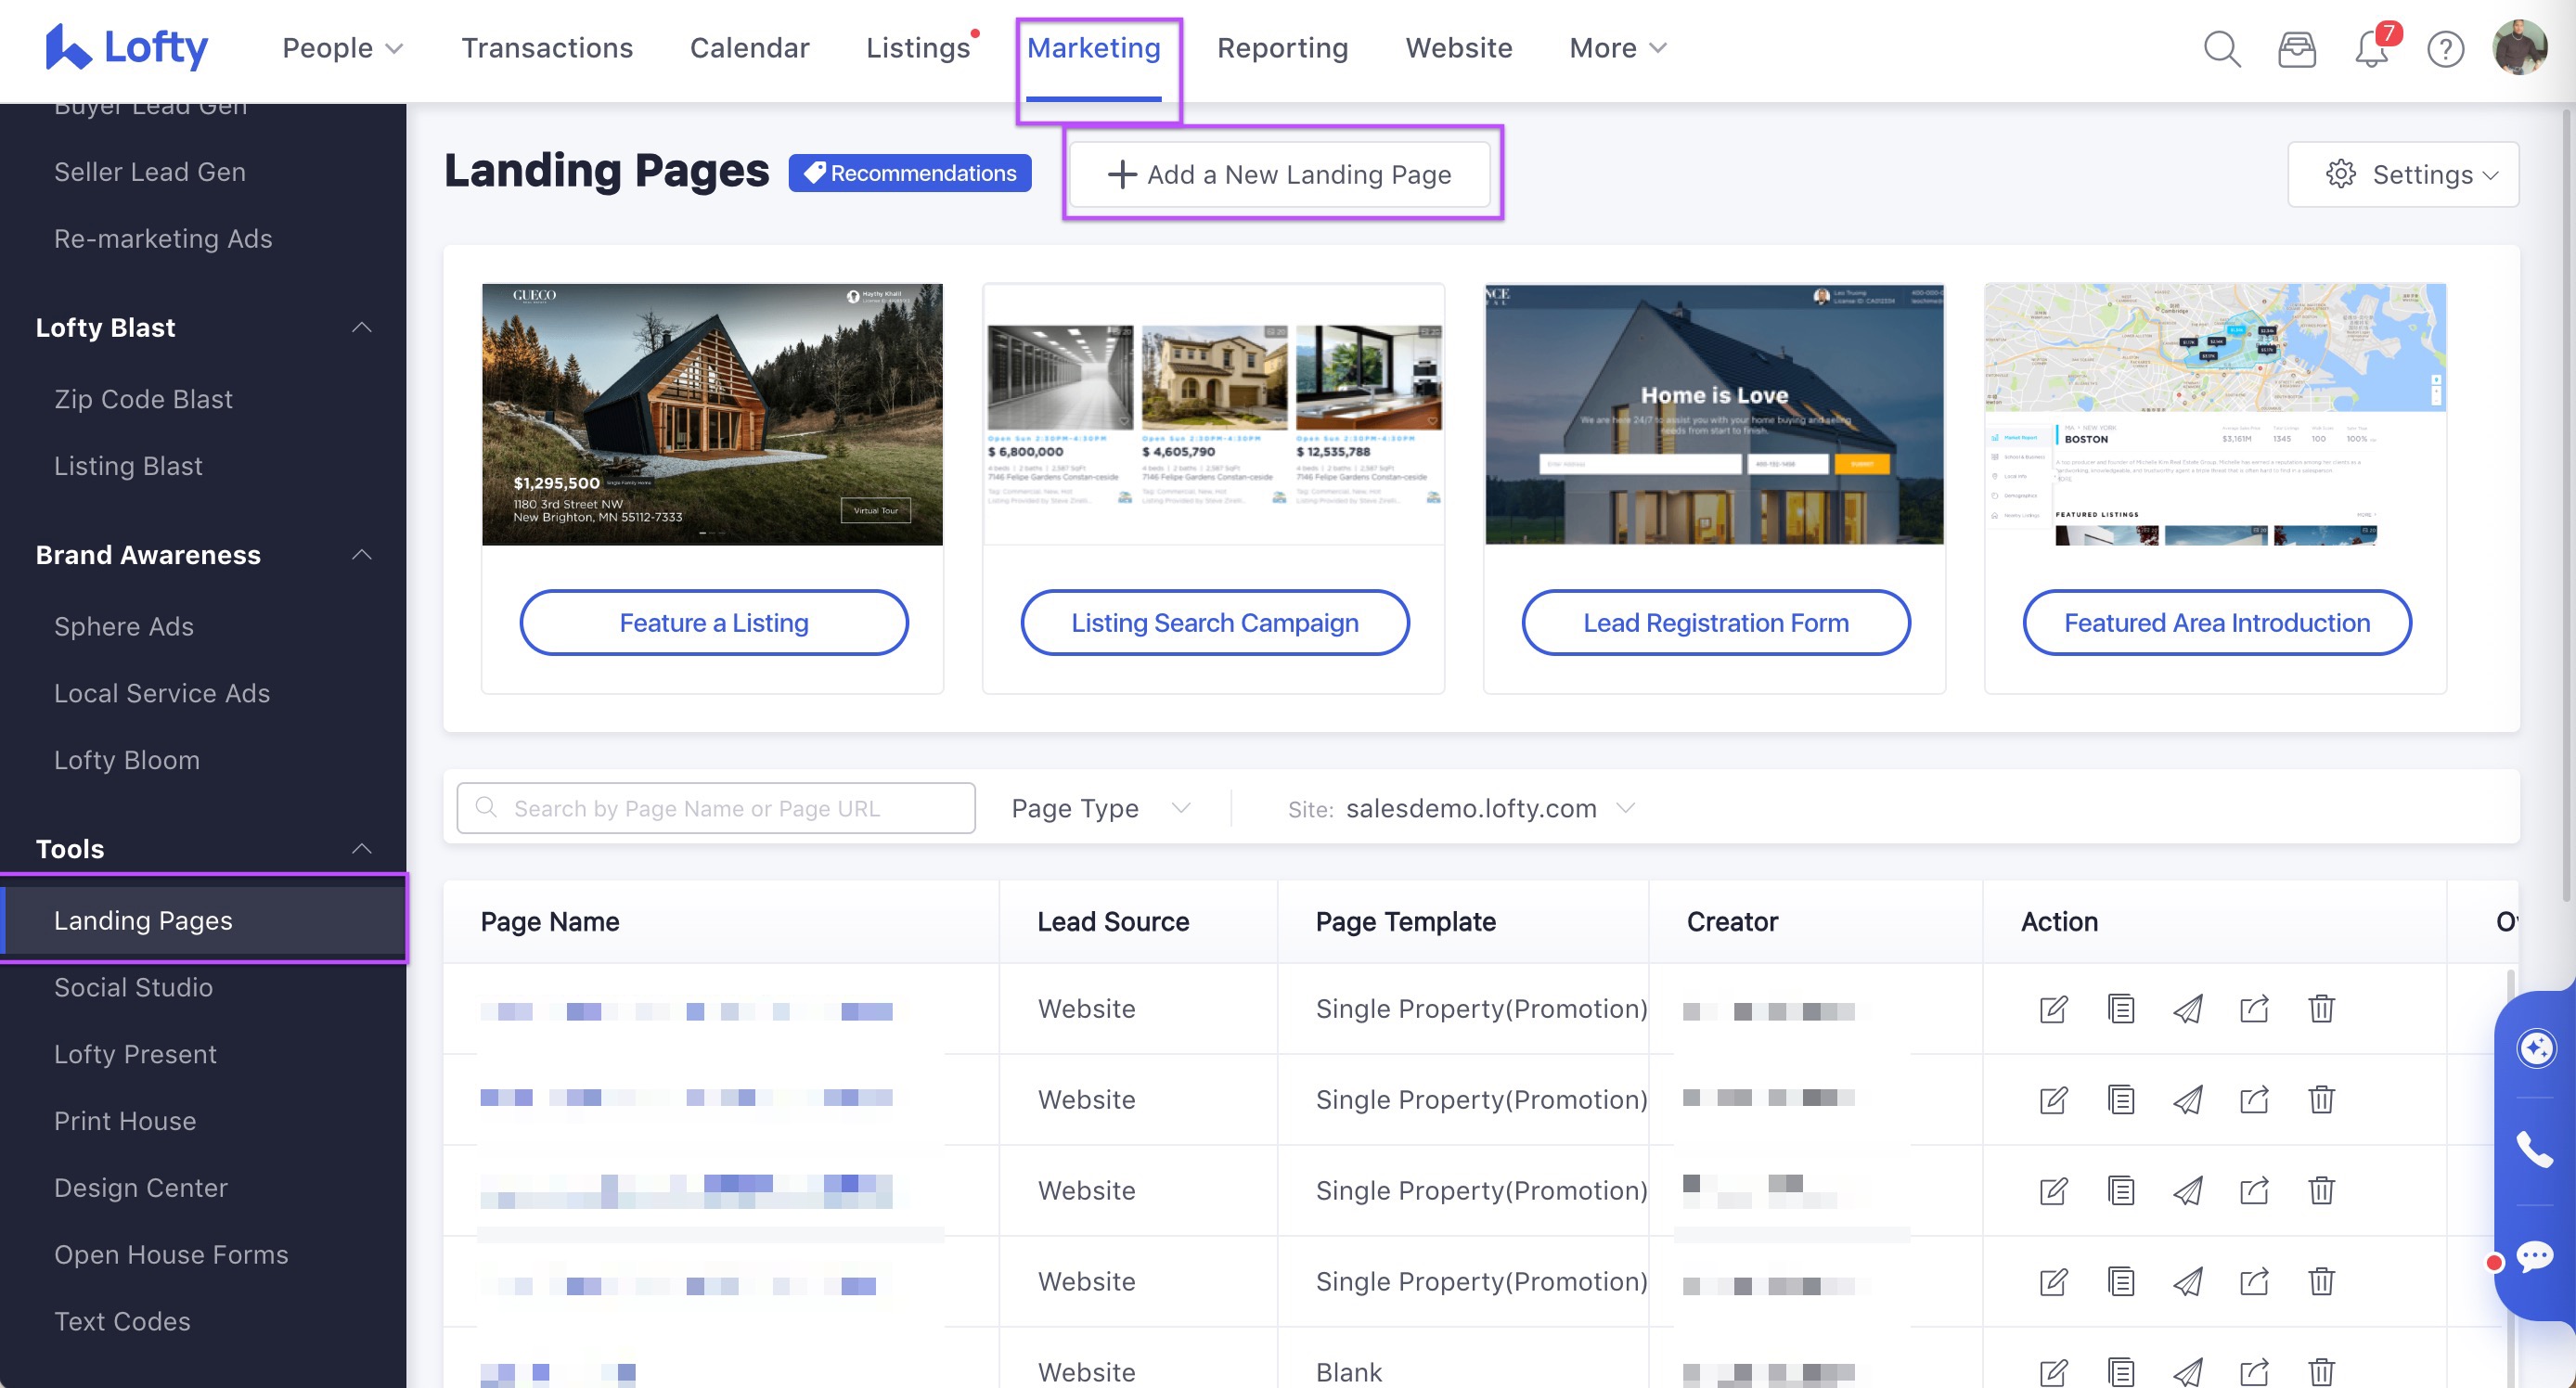Switch to the Reporting tab
Image resolution: width=2576 pixels, height=1388 pixels.
(x=1282, y=48)
